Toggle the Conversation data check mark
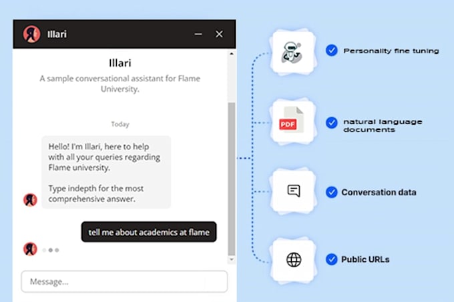 [x=332, y=192]
